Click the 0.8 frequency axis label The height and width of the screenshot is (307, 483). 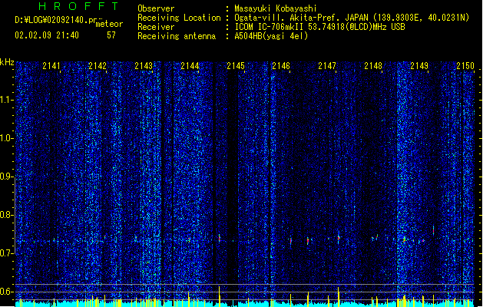(x=7, y=215)
